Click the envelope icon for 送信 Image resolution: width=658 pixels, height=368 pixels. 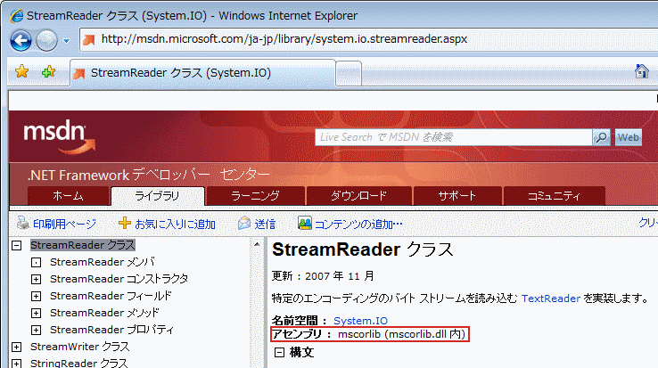pos(244,223)
